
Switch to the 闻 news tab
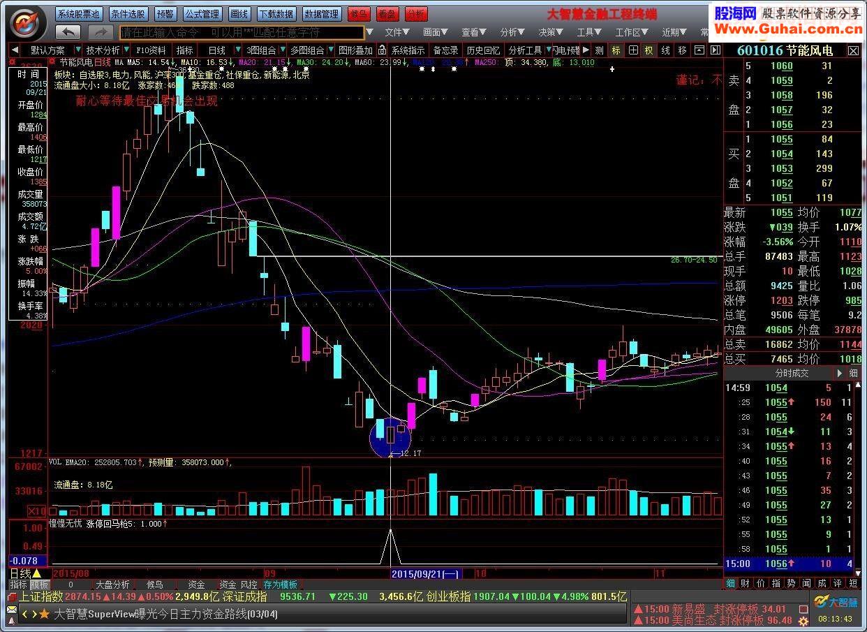coord(807,583)
